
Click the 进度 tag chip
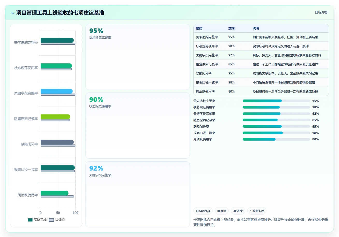pos(238,211)
